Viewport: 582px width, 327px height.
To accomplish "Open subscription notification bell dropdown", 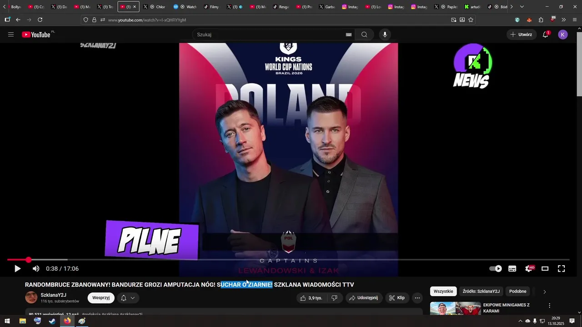I will 128,298.
